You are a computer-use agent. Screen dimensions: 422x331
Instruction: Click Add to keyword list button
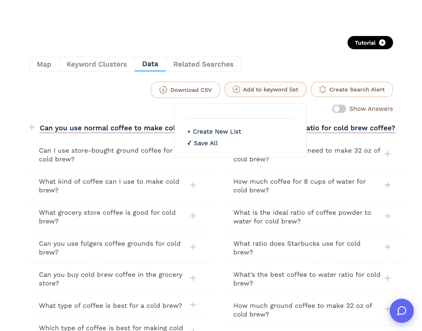(x=265, y=90)
